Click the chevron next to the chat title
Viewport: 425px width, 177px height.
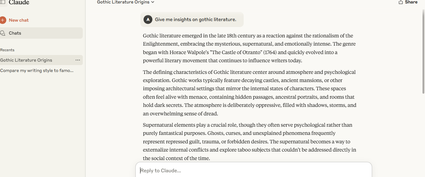coord(153,2)
